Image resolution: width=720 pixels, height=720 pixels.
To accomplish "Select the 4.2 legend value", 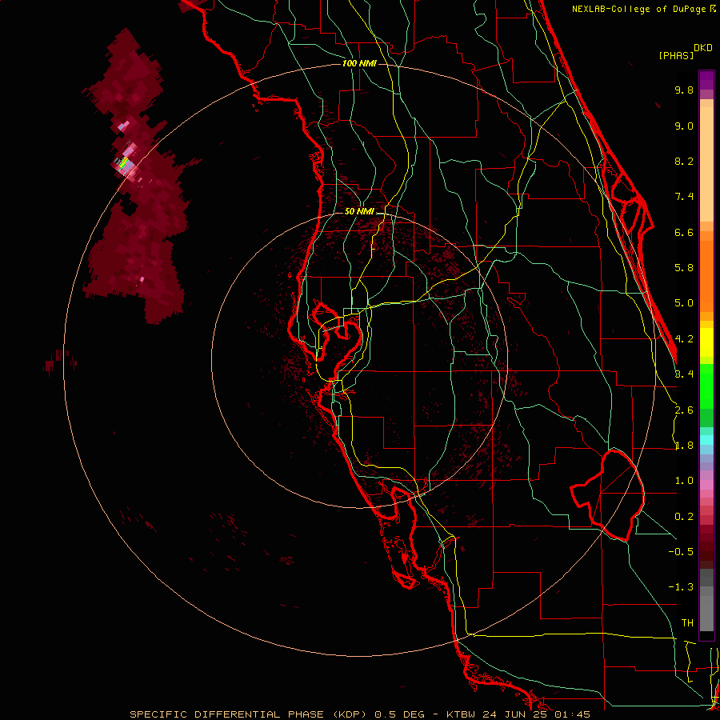I will click(684, 339).
